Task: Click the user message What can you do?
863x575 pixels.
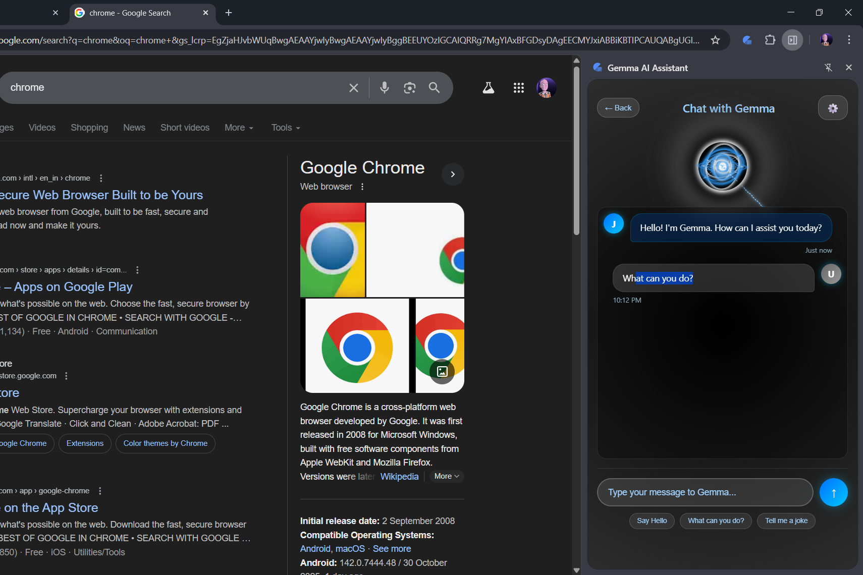Action: (x=713, y=278)
